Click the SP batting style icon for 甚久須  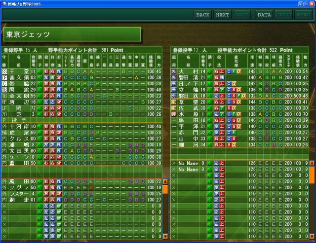(59, 77)
